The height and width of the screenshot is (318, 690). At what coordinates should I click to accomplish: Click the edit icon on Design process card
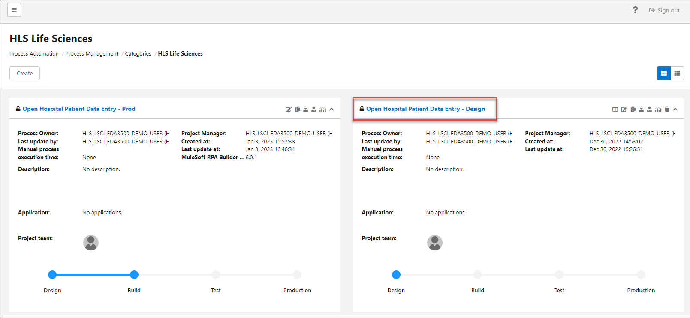click(624, 110)
